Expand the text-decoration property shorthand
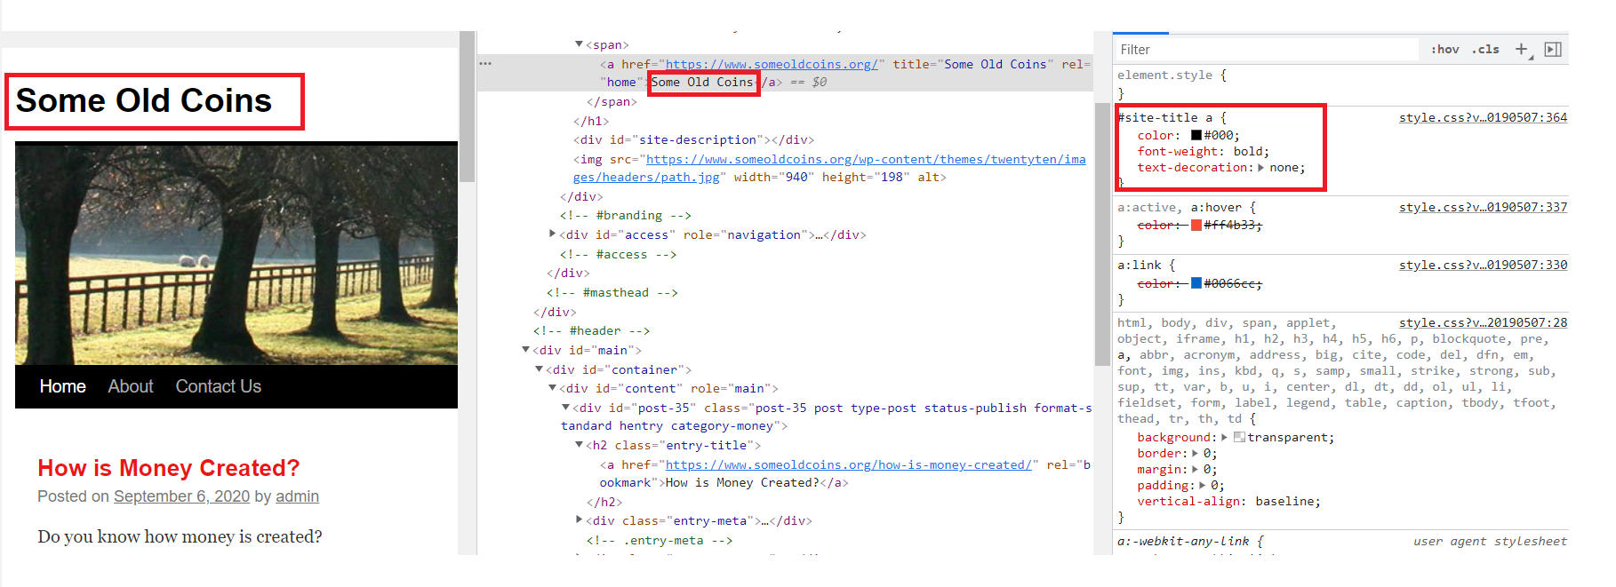Viewport: 1616px width, 587px height. pos(1260,168)
